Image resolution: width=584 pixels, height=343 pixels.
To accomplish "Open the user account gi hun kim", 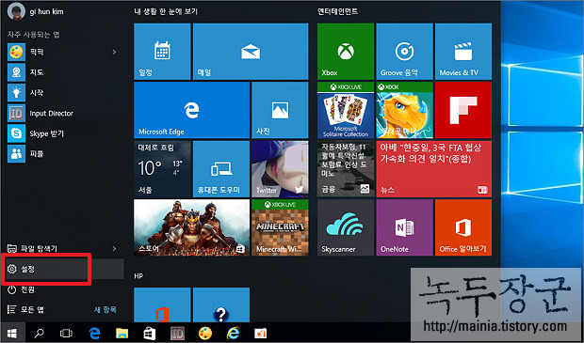I will pos(36,11).
